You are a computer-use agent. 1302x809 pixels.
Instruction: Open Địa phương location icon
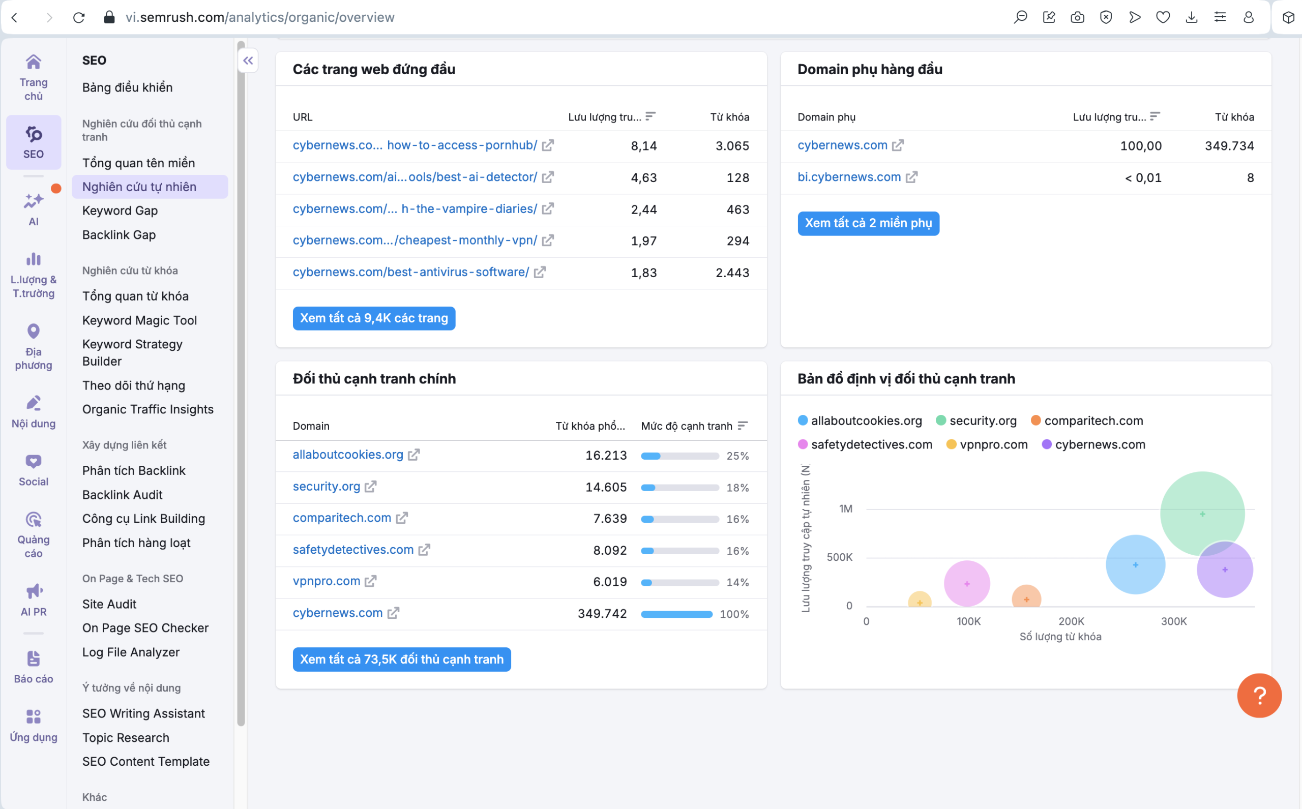point(33,332)
